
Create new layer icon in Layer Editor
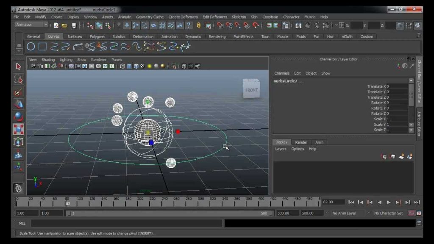(x=401, y=157)
